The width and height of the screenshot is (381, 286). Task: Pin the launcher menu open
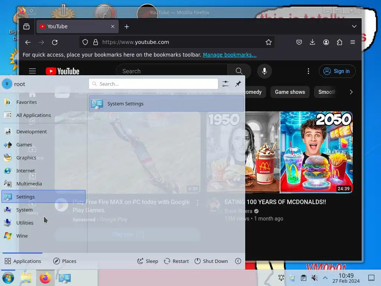click(x=238, y=84)
